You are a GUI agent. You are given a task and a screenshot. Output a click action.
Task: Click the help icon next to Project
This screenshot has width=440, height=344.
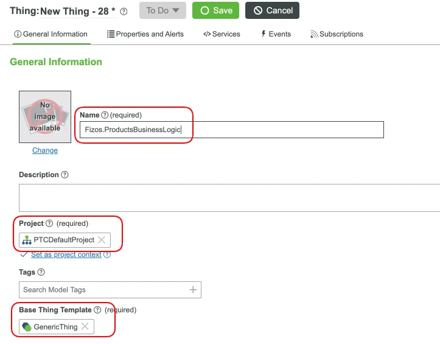coord(49,223)
